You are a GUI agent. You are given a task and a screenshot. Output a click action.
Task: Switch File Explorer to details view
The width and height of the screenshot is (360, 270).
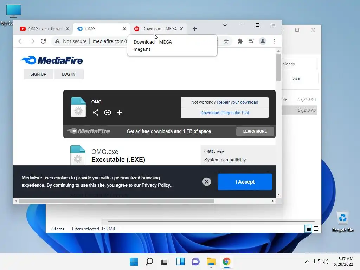pyautogui.click(x=308, y=229)
